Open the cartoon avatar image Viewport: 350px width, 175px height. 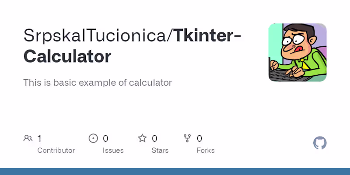click(297, 52)
